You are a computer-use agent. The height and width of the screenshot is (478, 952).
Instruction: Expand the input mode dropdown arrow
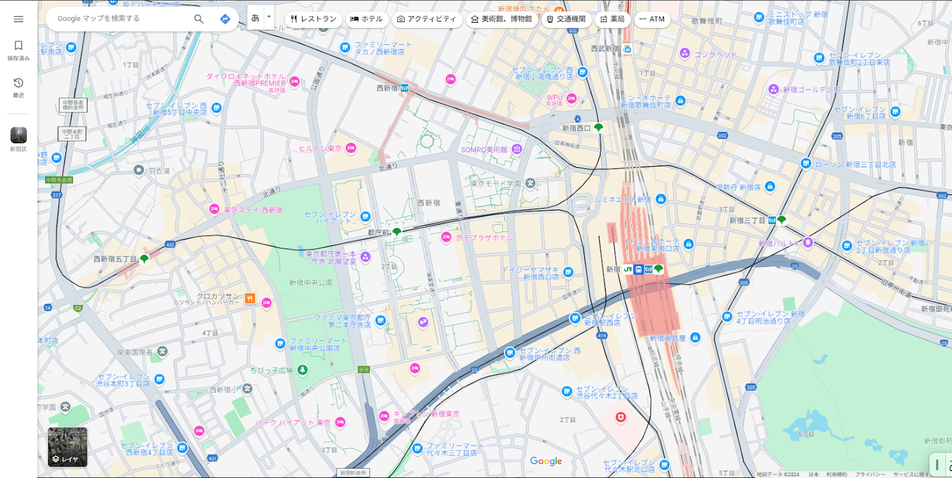pos(269,17)
